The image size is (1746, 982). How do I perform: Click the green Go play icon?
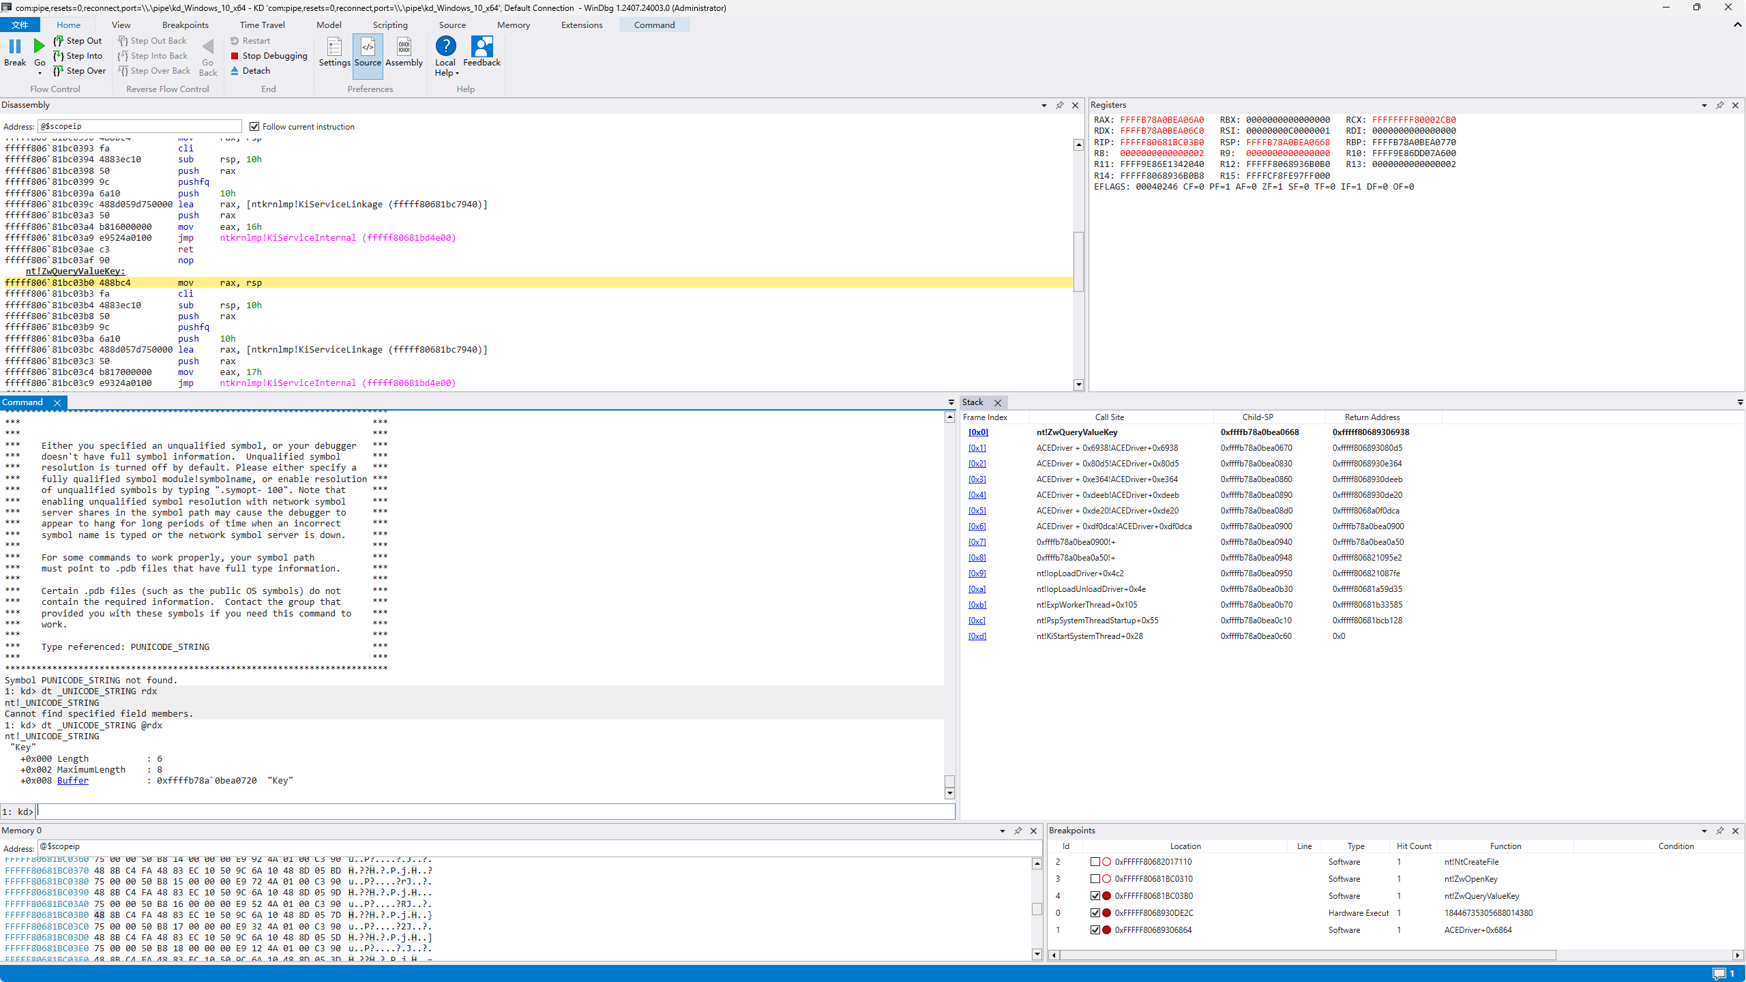[x=40, y=46]
